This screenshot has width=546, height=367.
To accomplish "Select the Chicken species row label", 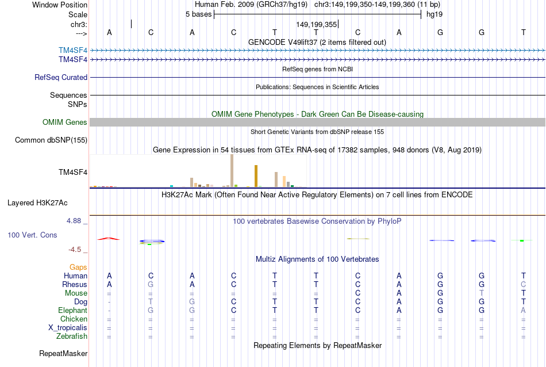I will [74, 319].
